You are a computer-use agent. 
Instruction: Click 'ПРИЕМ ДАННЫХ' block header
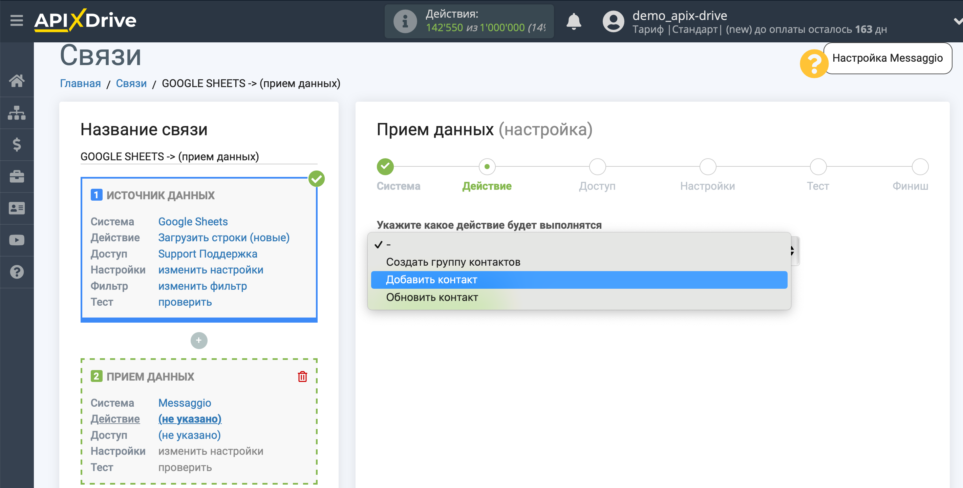[x=150, y=377]
